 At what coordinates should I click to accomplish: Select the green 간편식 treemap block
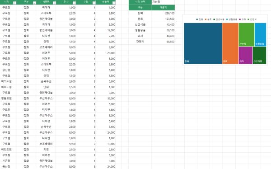tap(247, 35)
